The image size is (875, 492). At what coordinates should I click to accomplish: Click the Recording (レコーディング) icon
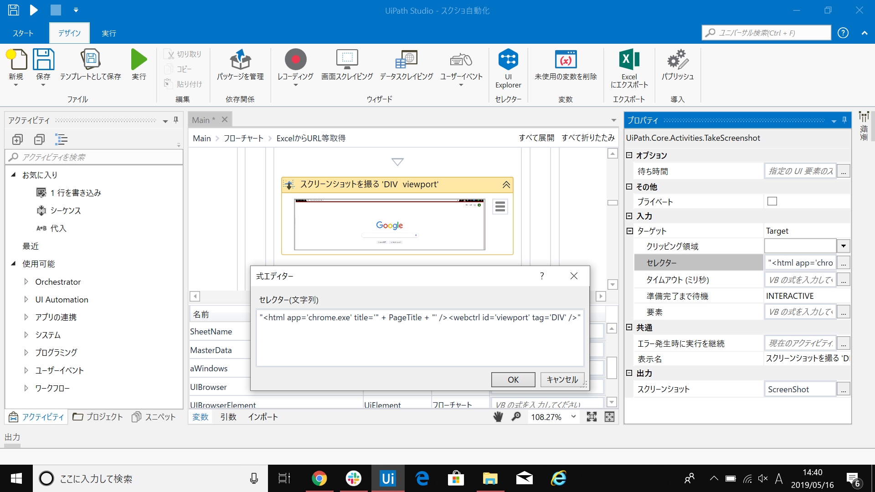click(x=295, y=60)
